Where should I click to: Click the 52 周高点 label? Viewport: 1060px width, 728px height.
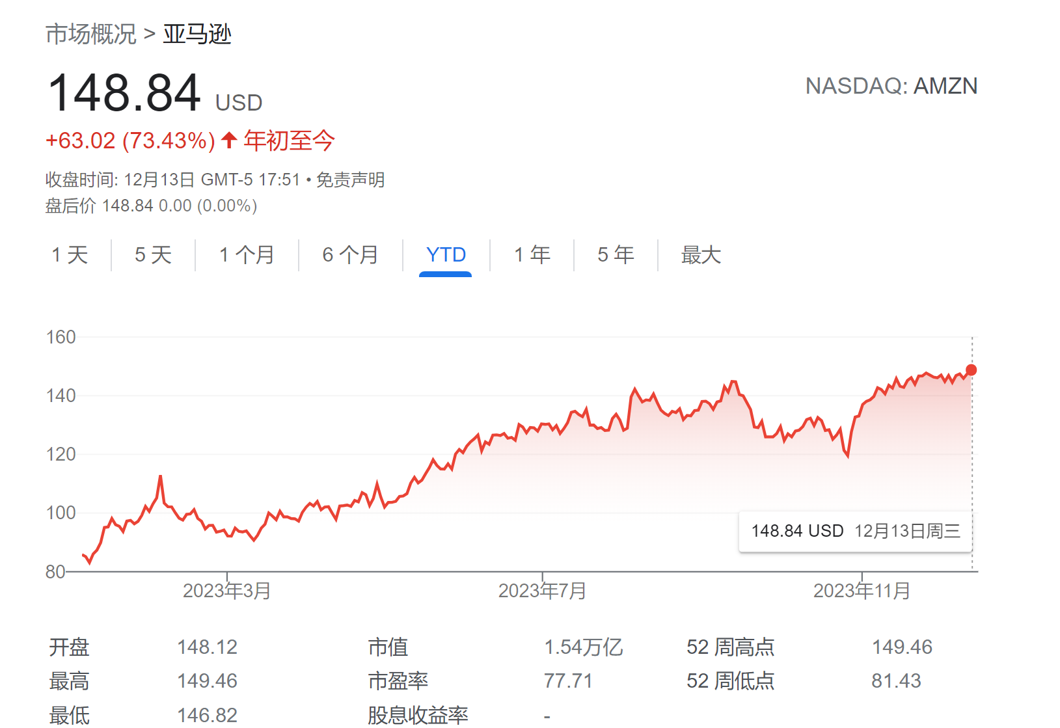731,647
